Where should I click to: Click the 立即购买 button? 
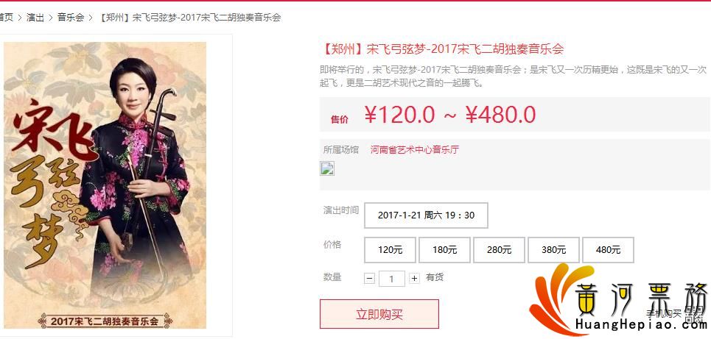379,314
